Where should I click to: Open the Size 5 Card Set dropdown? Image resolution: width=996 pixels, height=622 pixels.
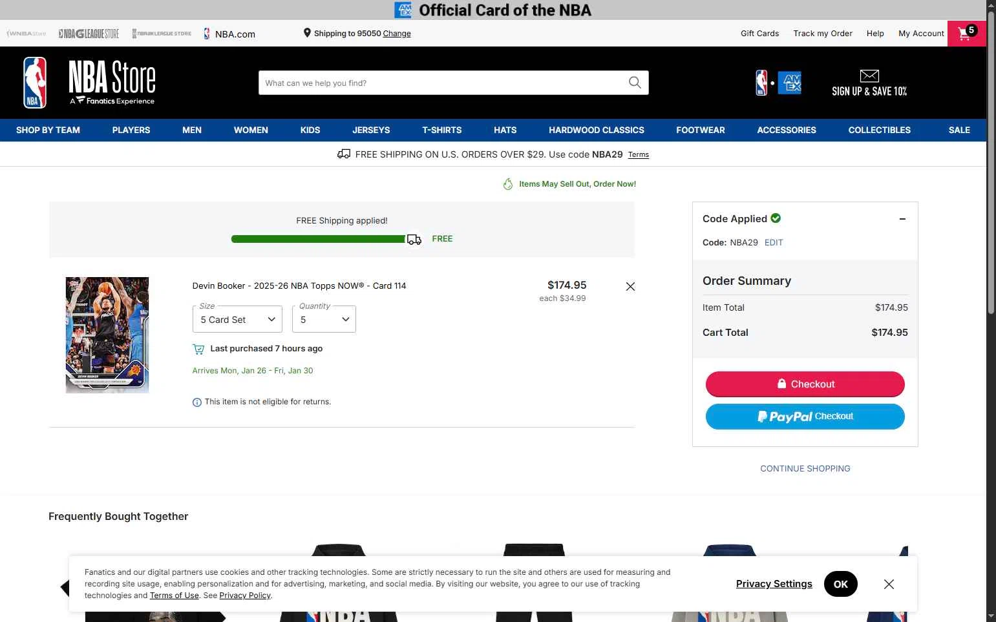click(237, 319)
